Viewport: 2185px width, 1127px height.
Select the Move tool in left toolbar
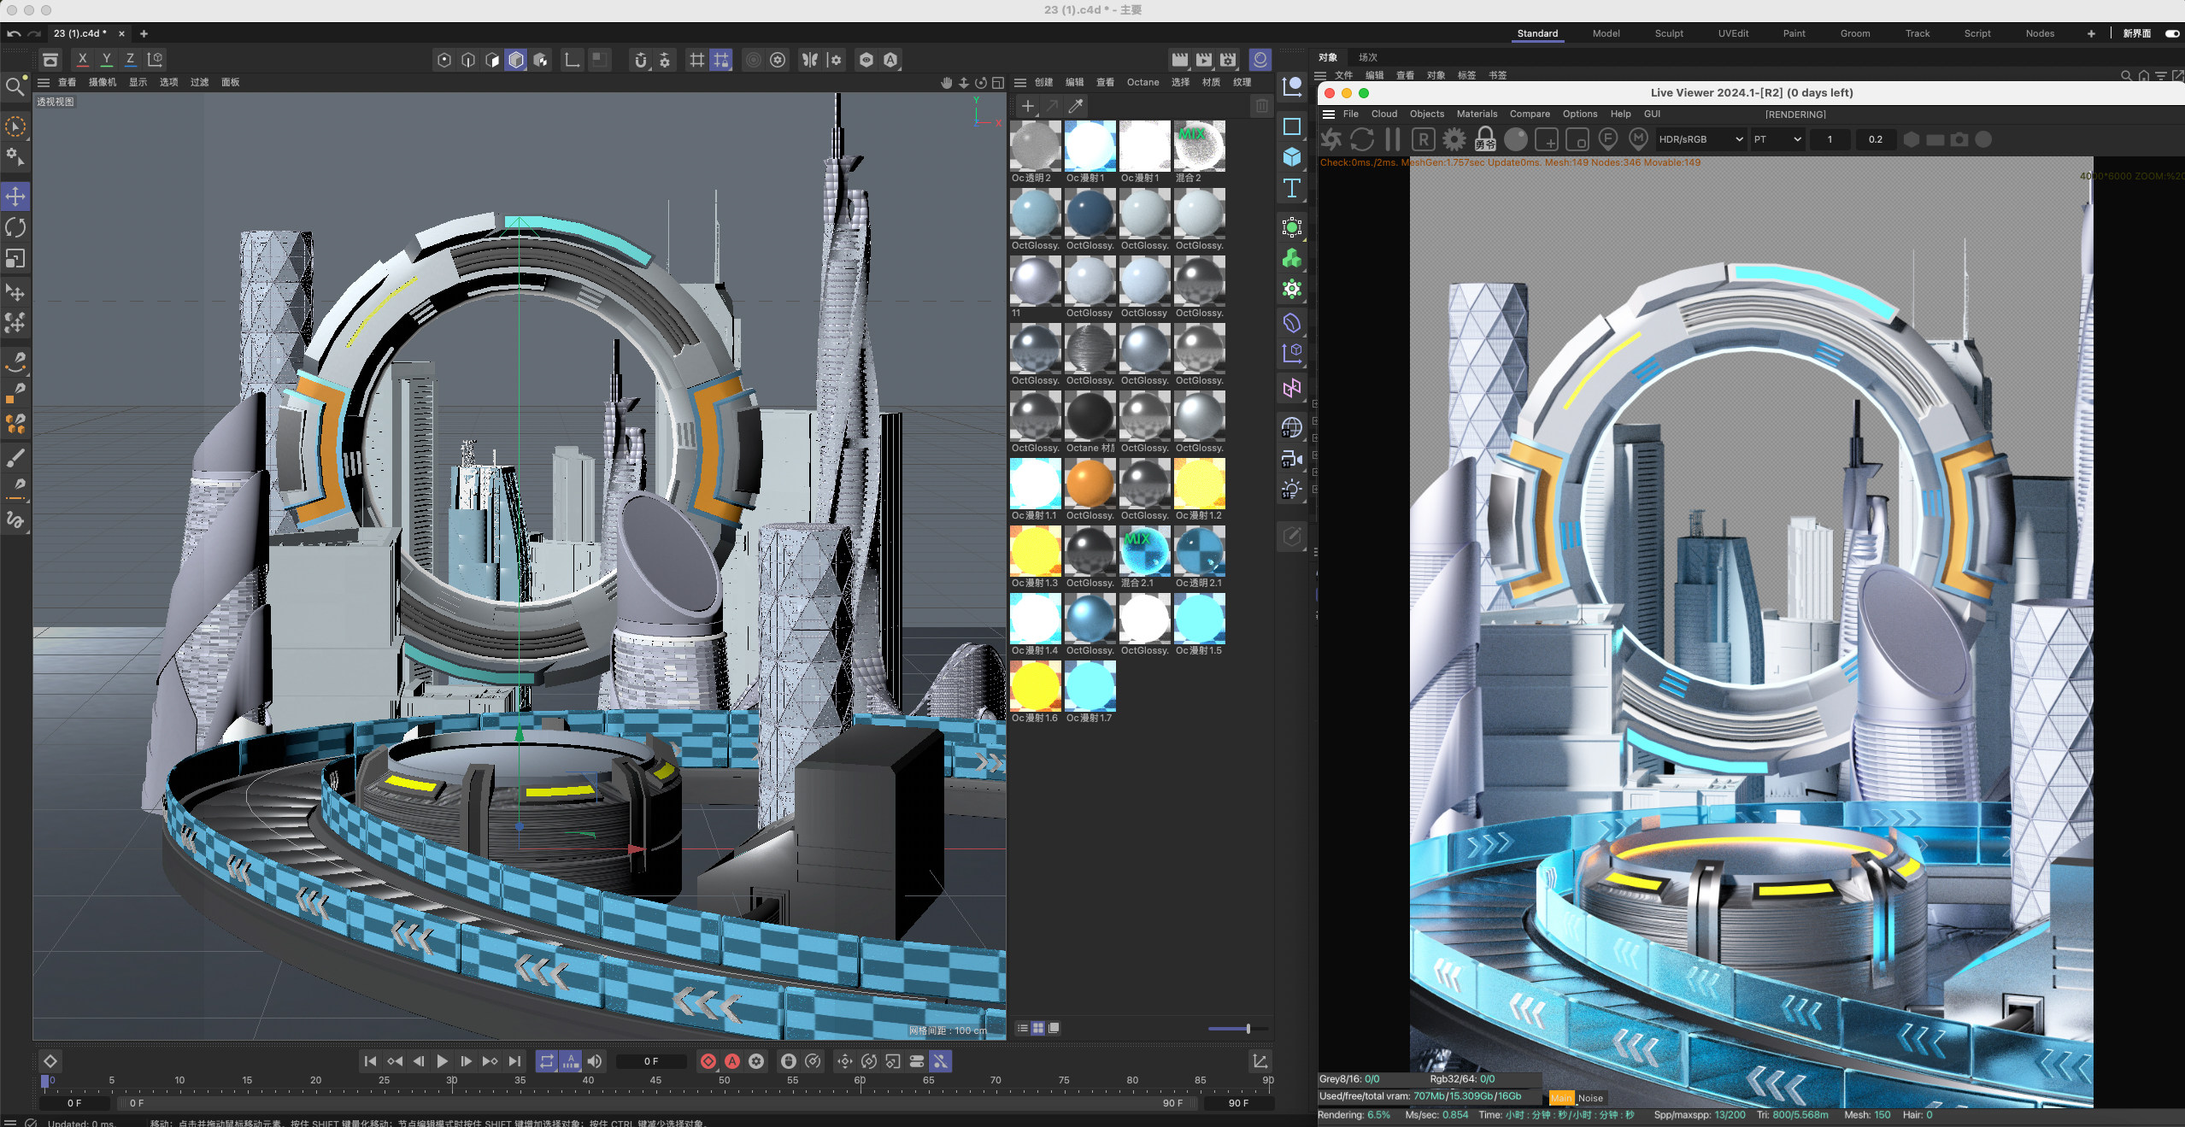[15, 197]
